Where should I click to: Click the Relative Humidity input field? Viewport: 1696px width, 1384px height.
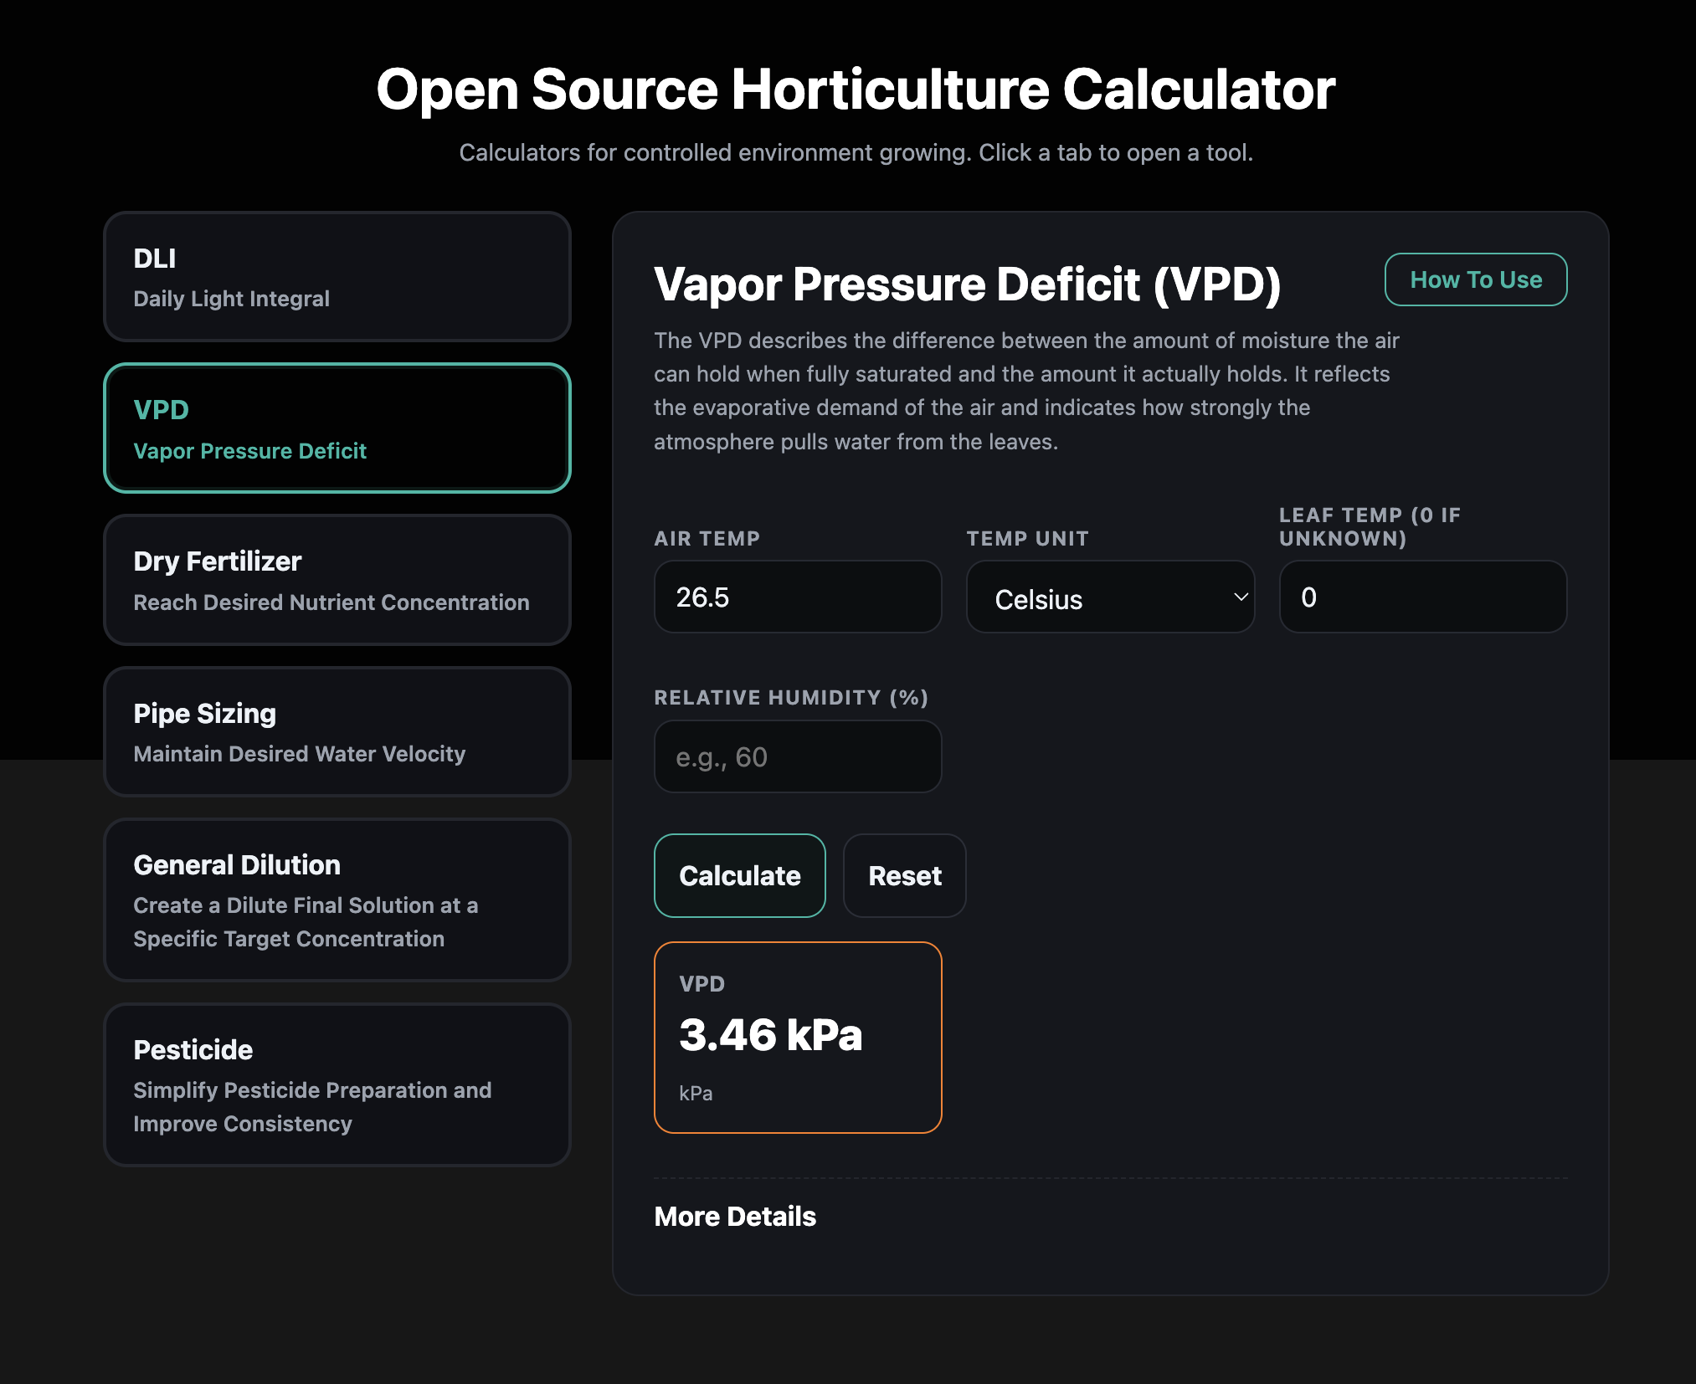pyautogui.click(x=797, y=756)
